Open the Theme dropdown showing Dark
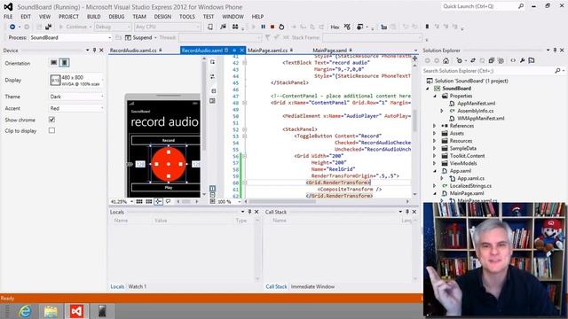The image size is (568, 319). [x=76, y=97]
